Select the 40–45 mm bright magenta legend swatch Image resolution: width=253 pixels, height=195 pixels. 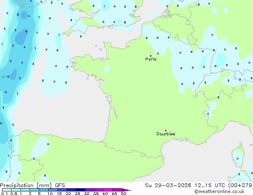(x=108, y=190)
